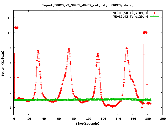Click the red peak near 74 seconds

click(69, 49)
